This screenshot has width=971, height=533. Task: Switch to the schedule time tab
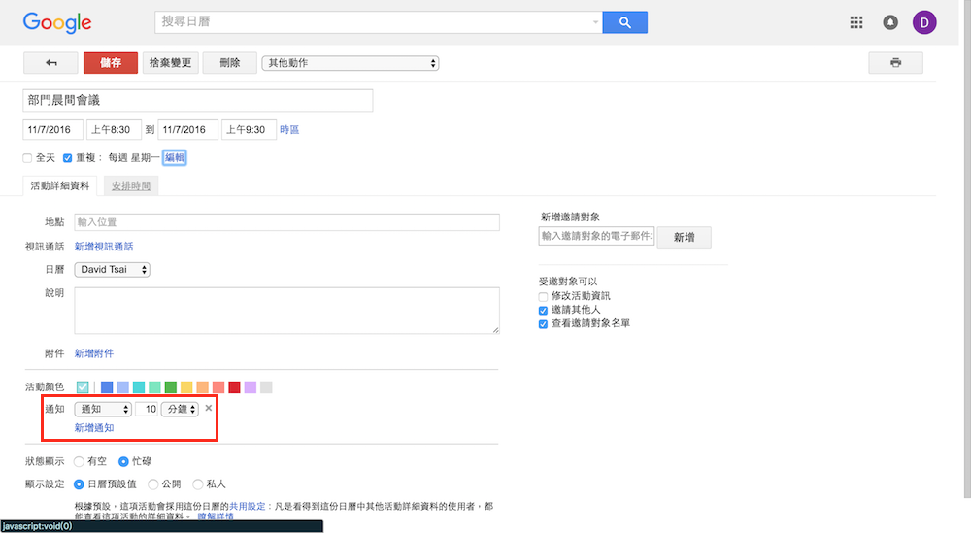[x=131, y=185]
